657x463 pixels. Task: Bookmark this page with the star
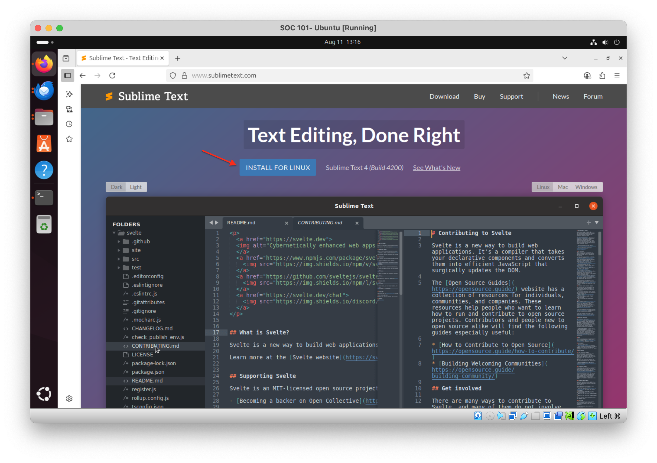click(x=526, y=76)
